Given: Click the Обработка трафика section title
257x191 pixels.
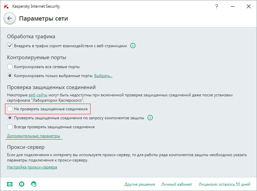Looking at the screenshot, I should [x=31, y=37].
